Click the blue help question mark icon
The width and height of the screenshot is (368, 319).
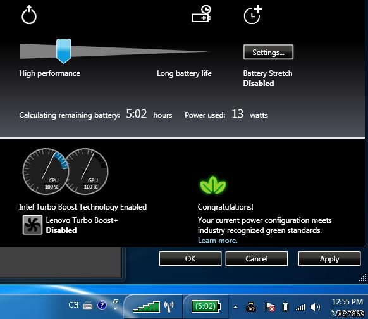click(102, 305)
